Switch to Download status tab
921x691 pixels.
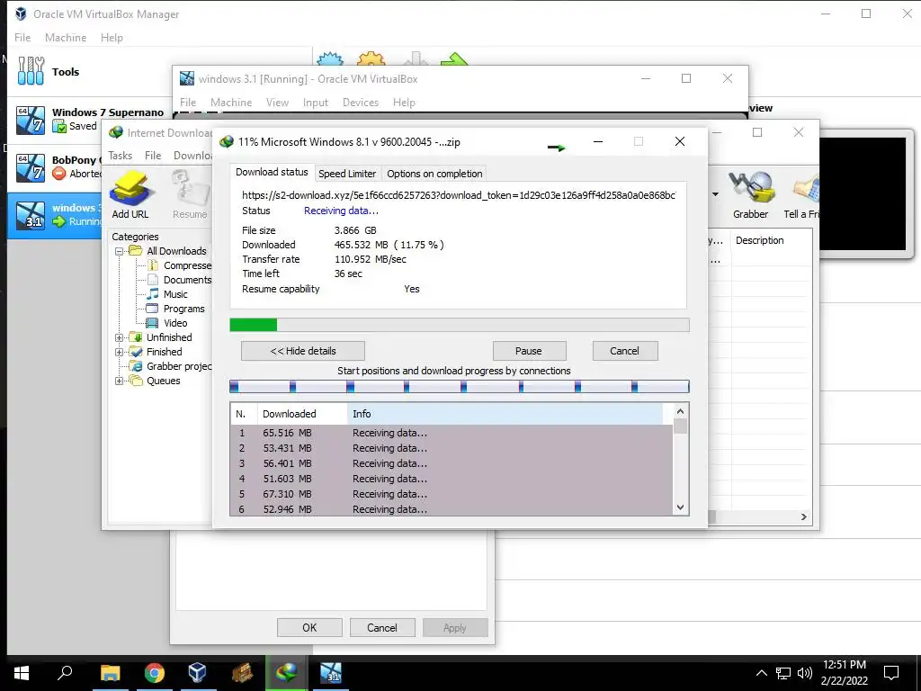272,172
